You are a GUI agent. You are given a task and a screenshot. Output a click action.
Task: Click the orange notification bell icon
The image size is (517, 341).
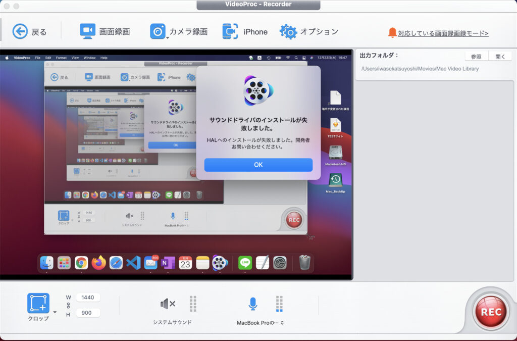click(x=392, y=33)
